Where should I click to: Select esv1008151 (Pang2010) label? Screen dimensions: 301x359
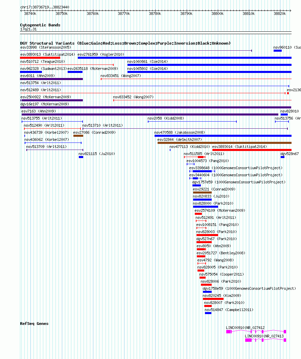coord(217,225)
